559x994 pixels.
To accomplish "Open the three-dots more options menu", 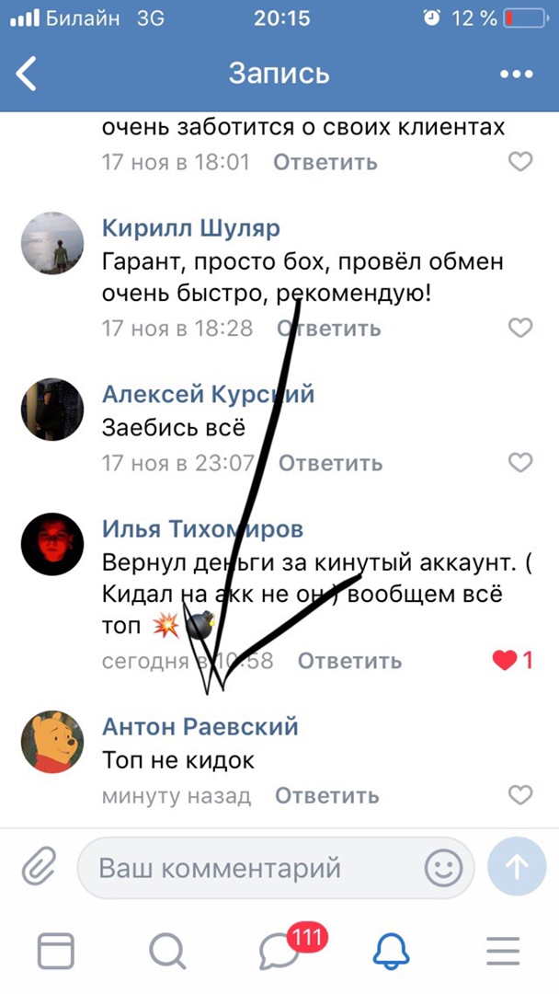I will coord(516,75).
